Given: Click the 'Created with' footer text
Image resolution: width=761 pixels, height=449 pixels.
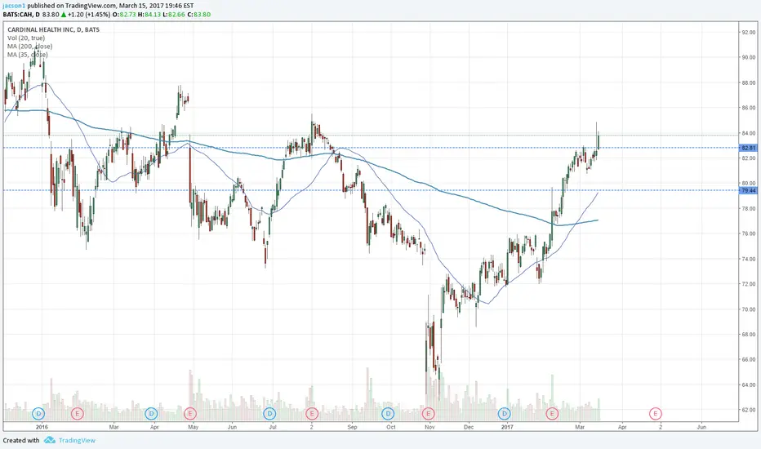Looking at the screenshot, I should pyautogui.click(x=21, y=440).
